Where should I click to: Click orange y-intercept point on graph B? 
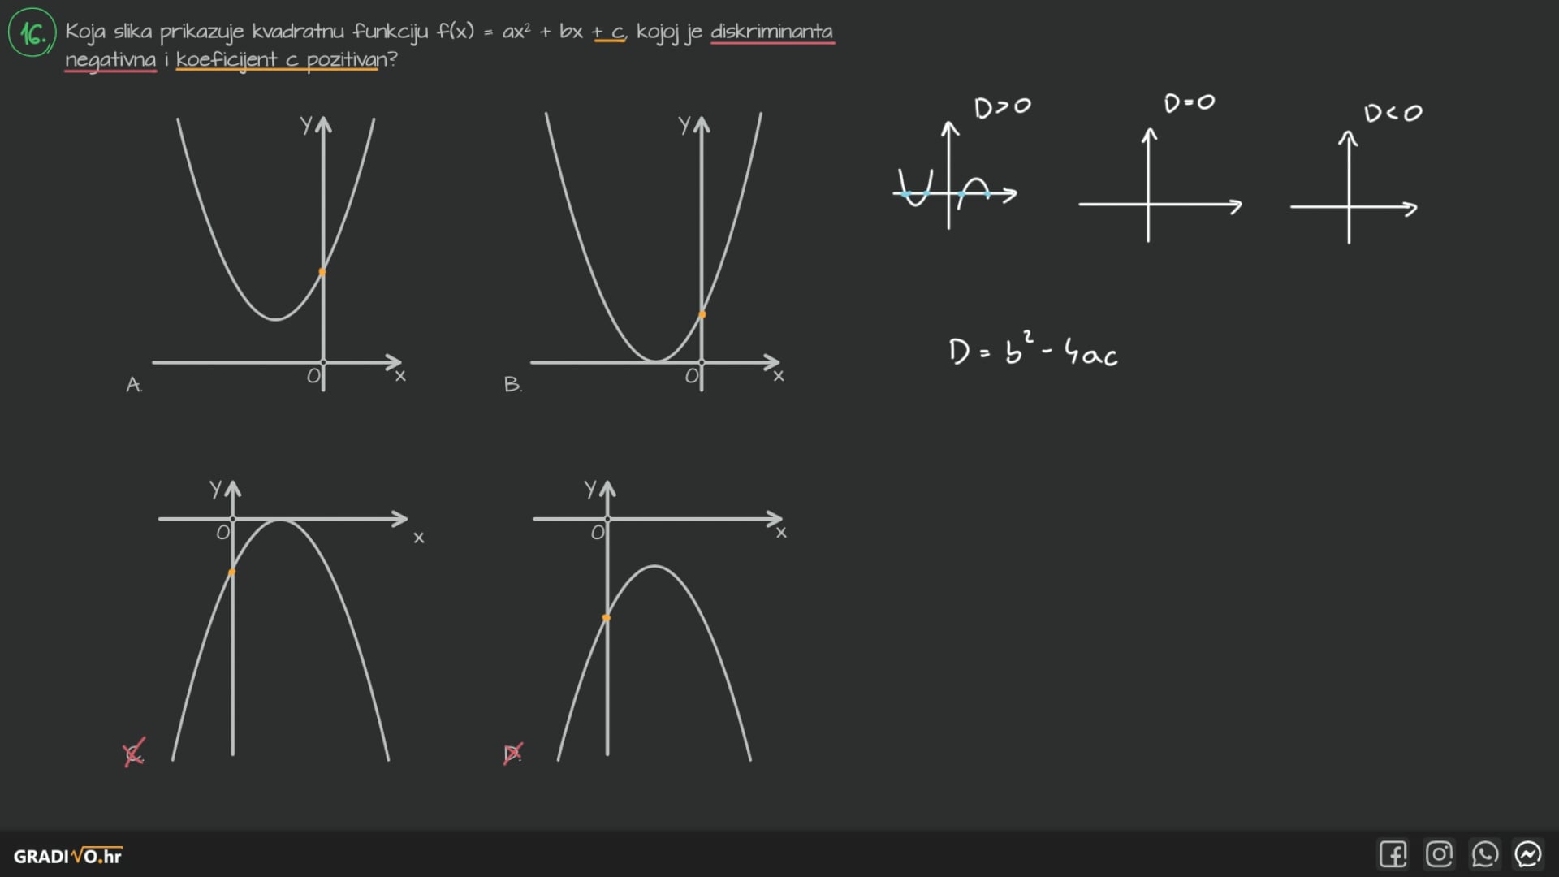point(702,315)
